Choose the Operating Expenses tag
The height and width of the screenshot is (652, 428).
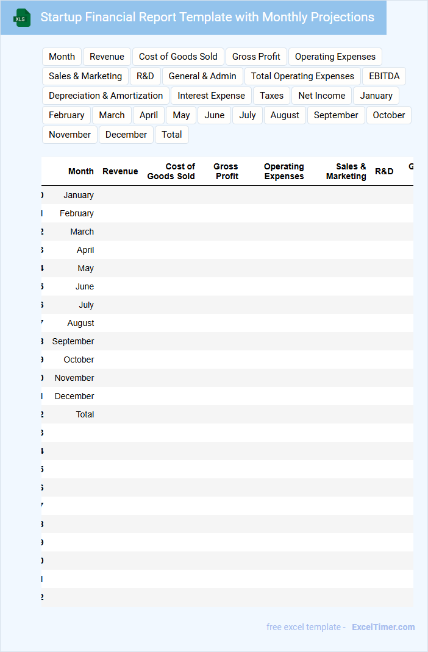[x=335, y=57]
